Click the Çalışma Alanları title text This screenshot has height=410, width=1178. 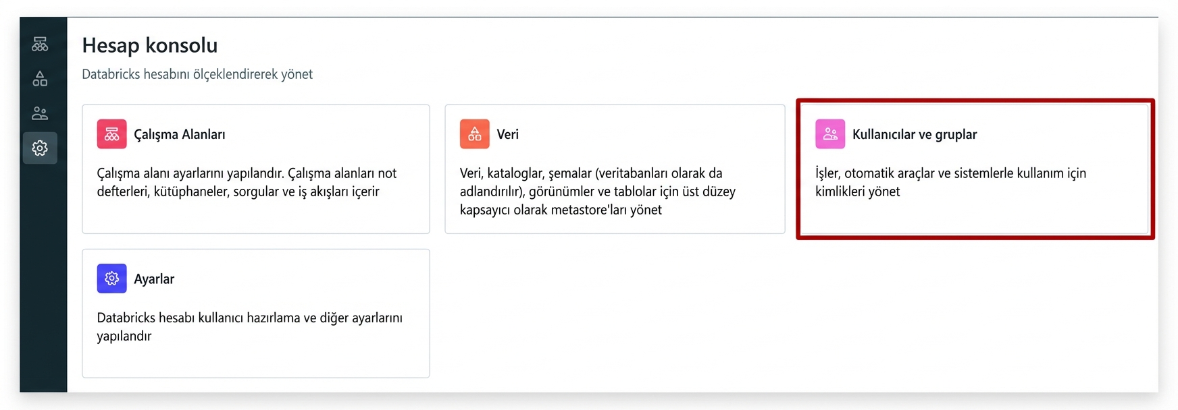[180, 134]
